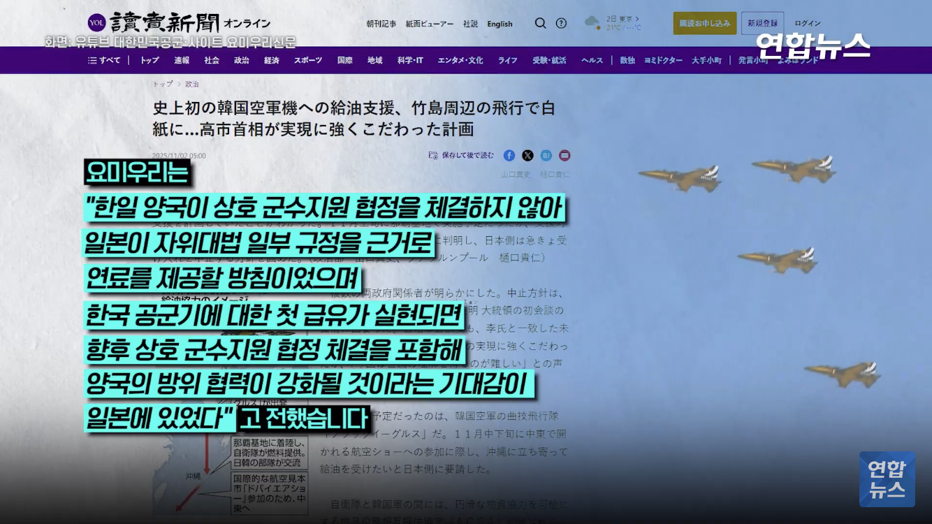Click the search magnifier icon in header

[540, 23]
